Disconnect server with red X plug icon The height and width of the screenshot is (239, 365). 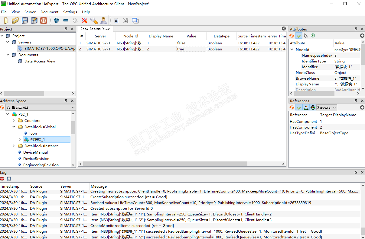tap(85, 21)
